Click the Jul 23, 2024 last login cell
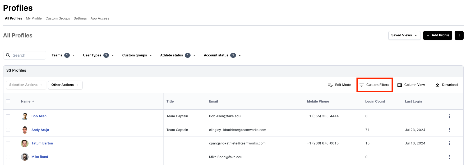The height and width of the screenshot is (165, 466). (415, 130)
